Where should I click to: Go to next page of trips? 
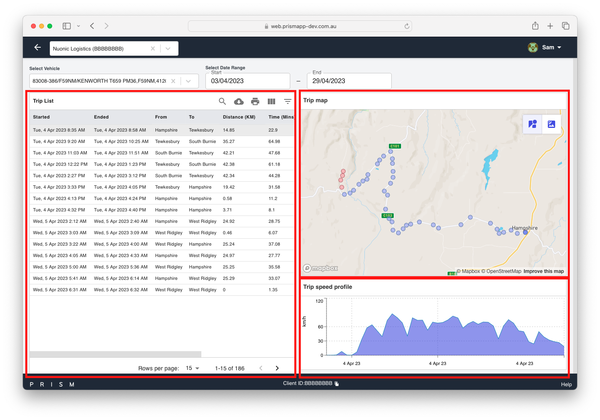[x=277, y=368]
